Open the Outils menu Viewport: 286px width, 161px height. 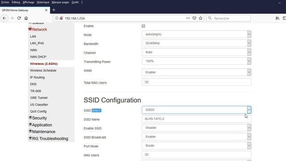point(75,2)
